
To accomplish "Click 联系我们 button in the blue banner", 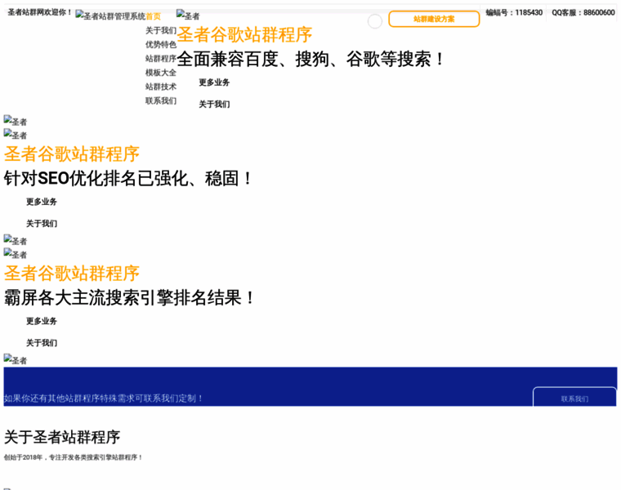I will pos(574,398).
